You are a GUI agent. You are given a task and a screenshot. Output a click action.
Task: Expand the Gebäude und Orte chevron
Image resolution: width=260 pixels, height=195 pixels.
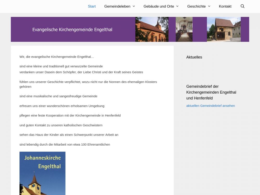(177, 6)
